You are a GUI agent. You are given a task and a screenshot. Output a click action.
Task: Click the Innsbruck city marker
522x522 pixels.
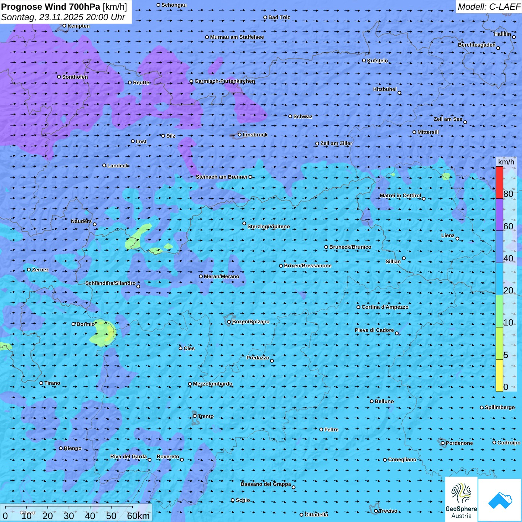[x=240, y=135]
